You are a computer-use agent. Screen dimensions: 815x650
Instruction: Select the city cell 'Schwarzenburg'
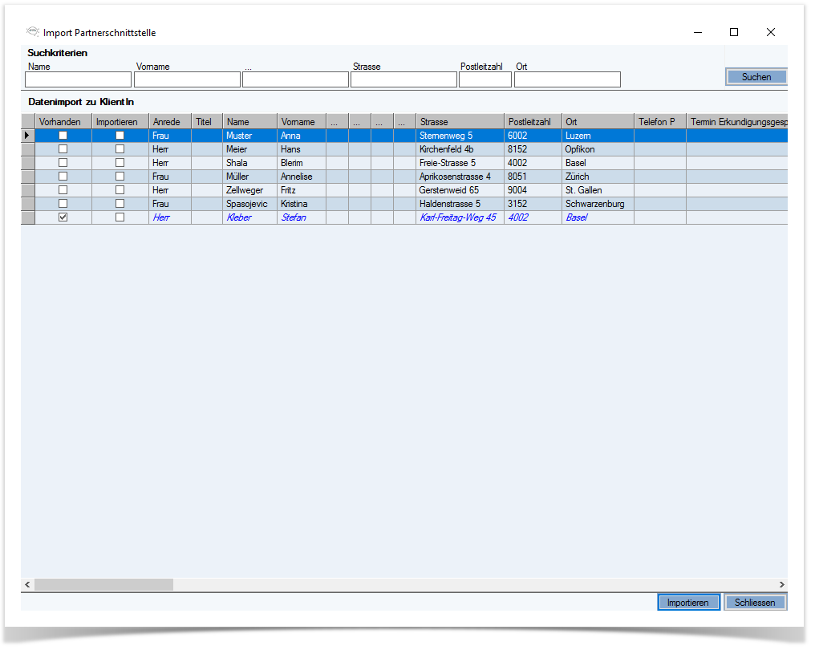(x=598, y=204)
